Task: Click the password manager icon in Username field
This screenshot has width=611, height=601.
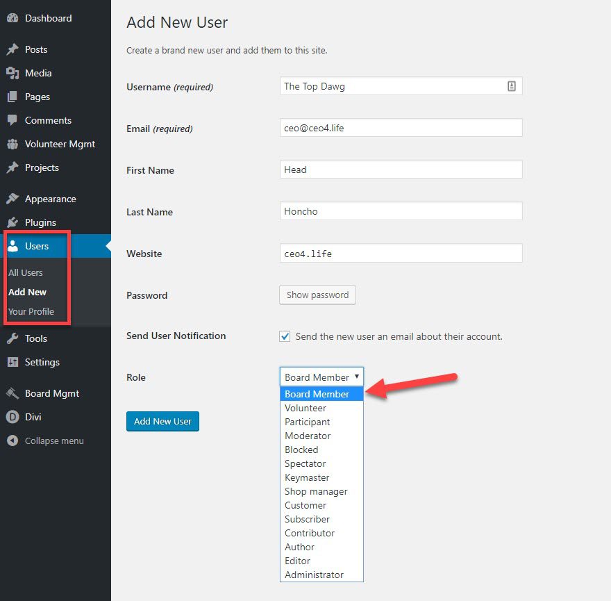Action: tap(512, 86)
